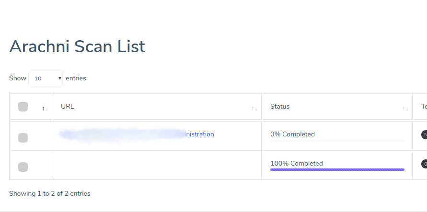Click the '100% Completed' status text
Screen dimensions: 427x212
296,163
